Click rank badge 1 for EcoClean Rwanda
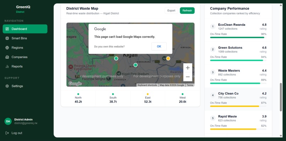The height and width of the screenshot is (141, 286). point(213,27)
